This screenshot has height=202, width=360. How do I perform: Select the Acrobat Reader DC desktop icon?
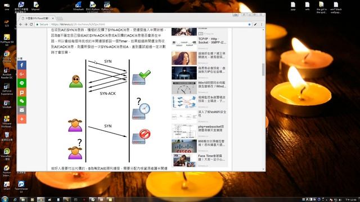tap(7, 73)
